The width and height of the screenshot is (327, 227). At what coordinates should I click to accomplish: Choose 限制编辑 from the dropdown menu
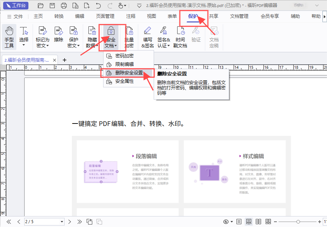[x=128, y=64]
